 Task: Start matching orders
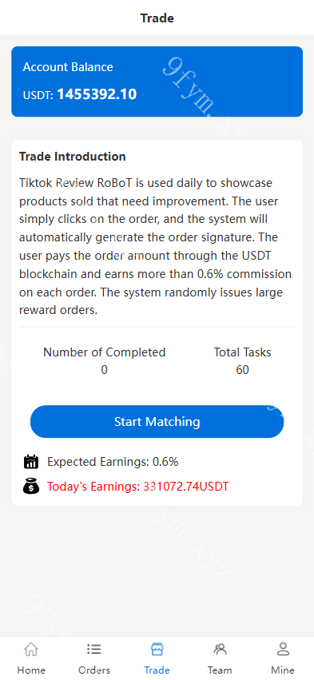point(157,422)
